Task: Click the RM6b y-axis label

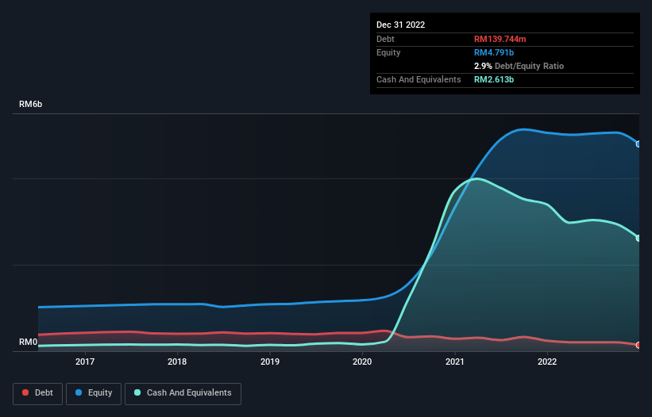Action: coord(31,104)
